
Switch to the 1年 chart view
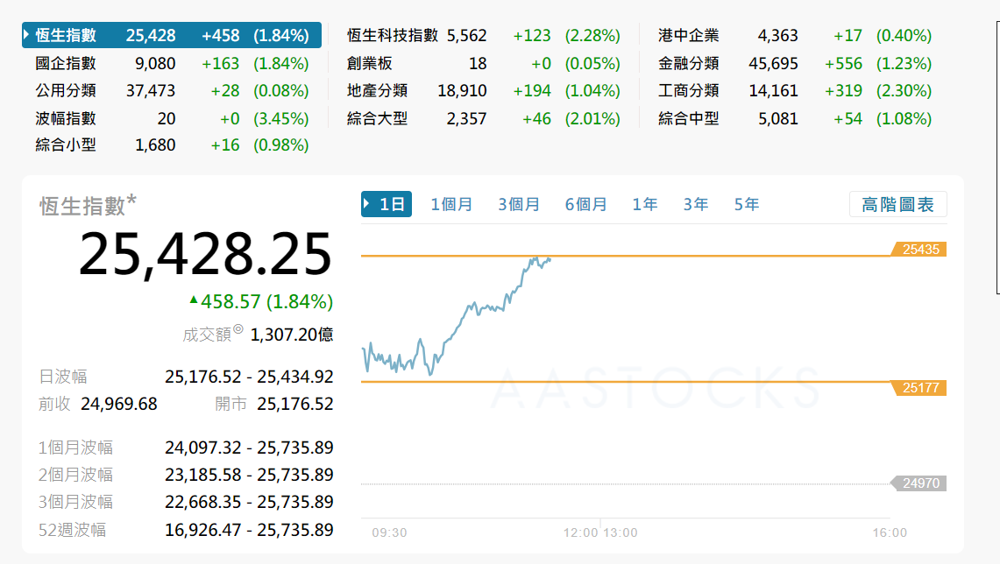coord(644,203)
